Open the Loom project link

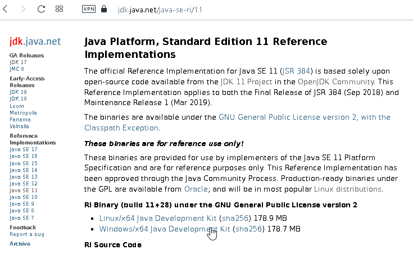point(17,106)
